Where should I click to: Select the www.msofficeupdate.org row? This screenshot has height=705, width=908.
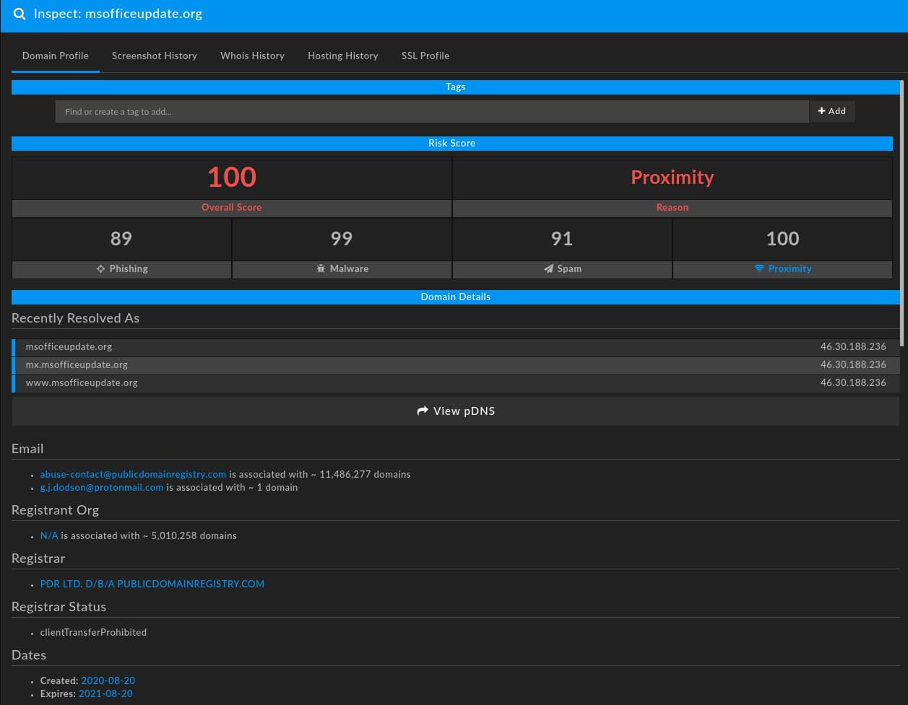tap(456, 383)
